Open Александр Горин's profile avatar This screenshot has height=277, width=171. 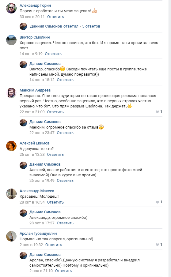point(11,8)
